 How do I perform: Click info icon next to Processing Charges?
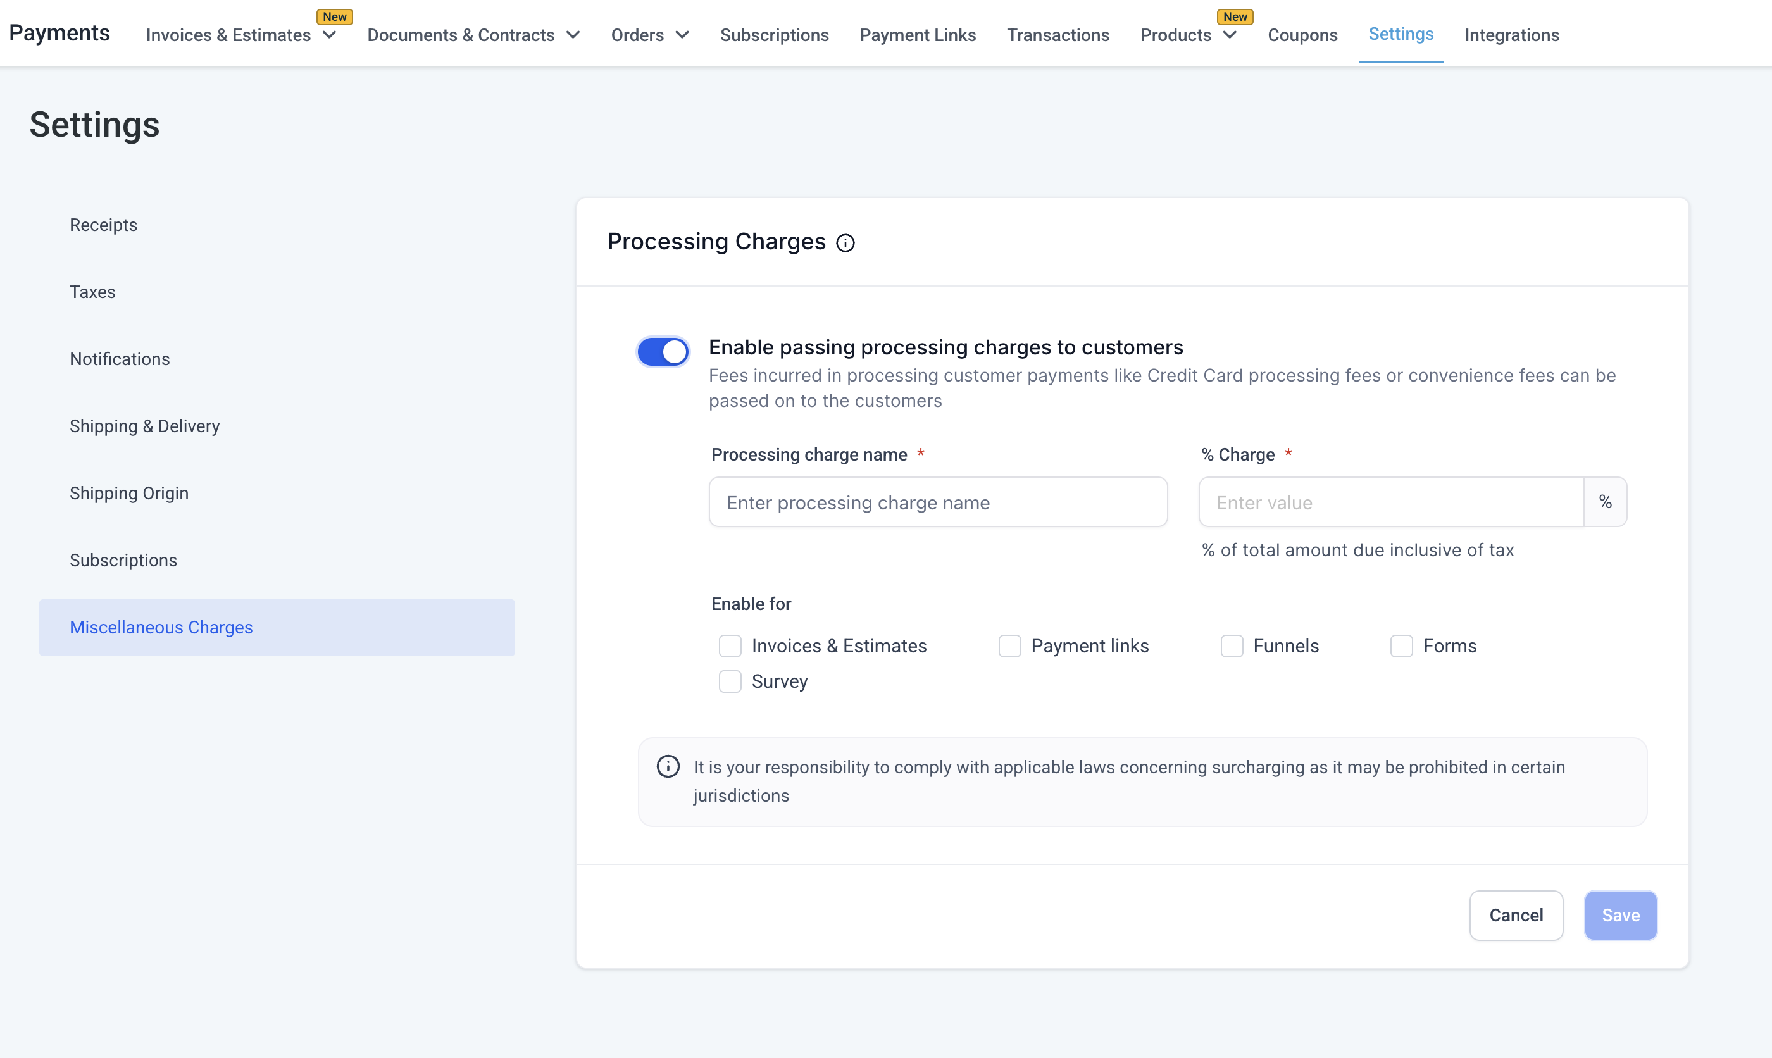click(845, 243)
